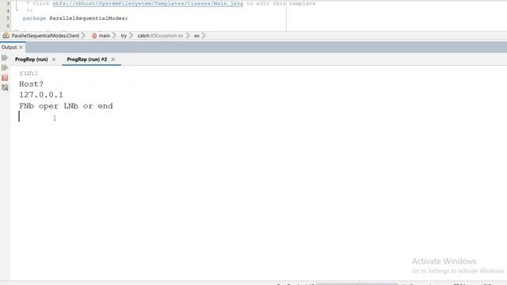Stop the running process with red stop icon
This screenshot has width=507, height=285.
pyautogui.click(x=5, y=78)
